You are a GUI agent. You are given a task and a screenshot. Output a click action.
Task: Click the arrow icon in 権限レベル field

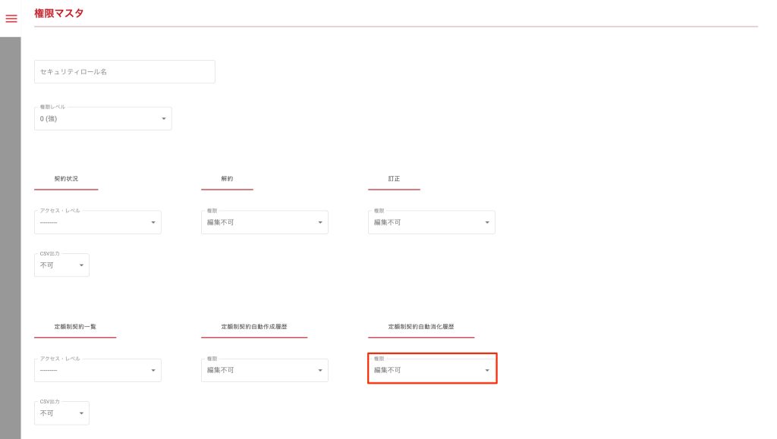click(164, 119)
